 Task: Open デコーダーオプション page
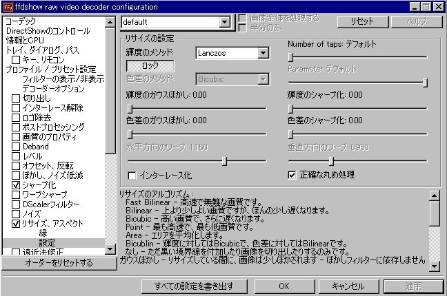53,89
